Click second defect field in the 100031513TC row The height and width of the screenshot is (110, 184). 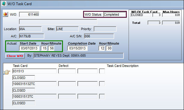[87, 96]
